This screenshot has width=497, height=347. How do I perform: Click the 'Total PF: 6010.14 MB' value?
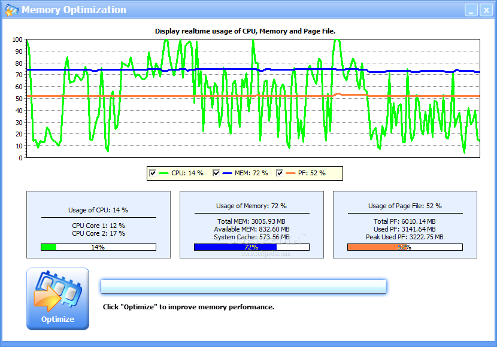[x=404, y=221]
